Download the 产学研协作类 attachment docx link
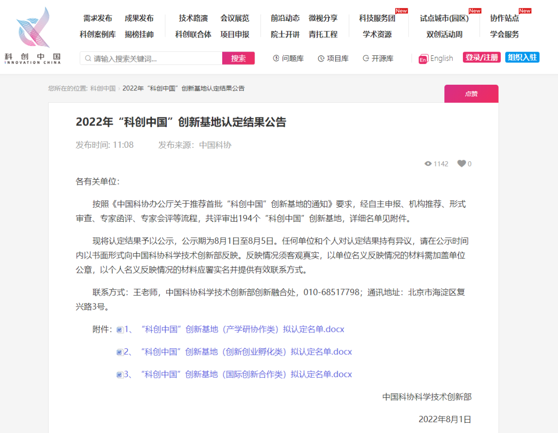558x433 pixels. tap(233, 329)
